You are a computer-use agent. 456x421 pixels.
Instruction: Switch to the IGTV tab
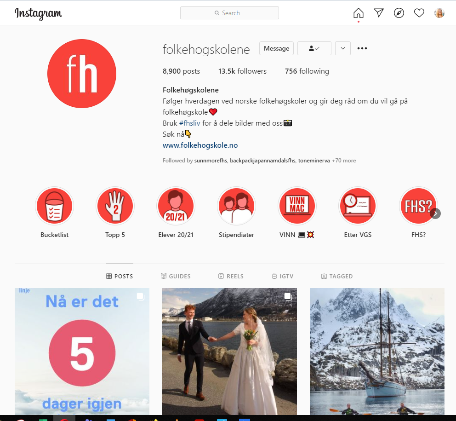pyautogui.click(x=283, y=276)
